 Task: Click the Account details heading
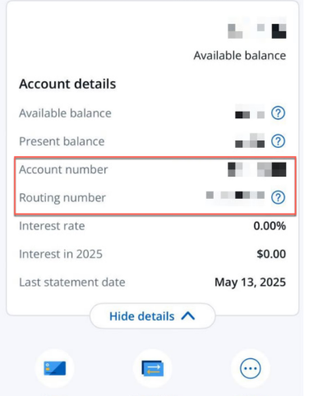[67, 84]
